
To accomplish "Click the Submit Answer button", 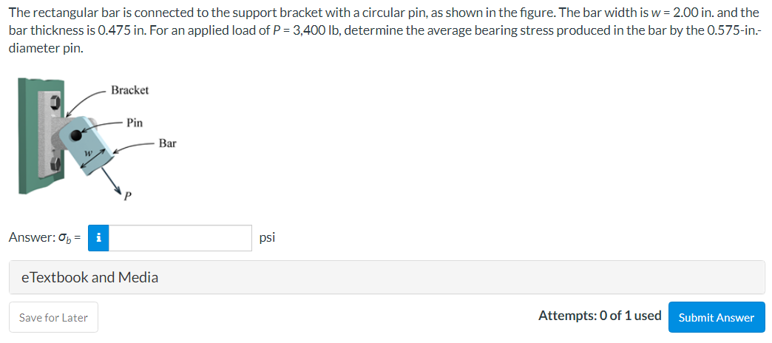I will (x=717, y=317).
